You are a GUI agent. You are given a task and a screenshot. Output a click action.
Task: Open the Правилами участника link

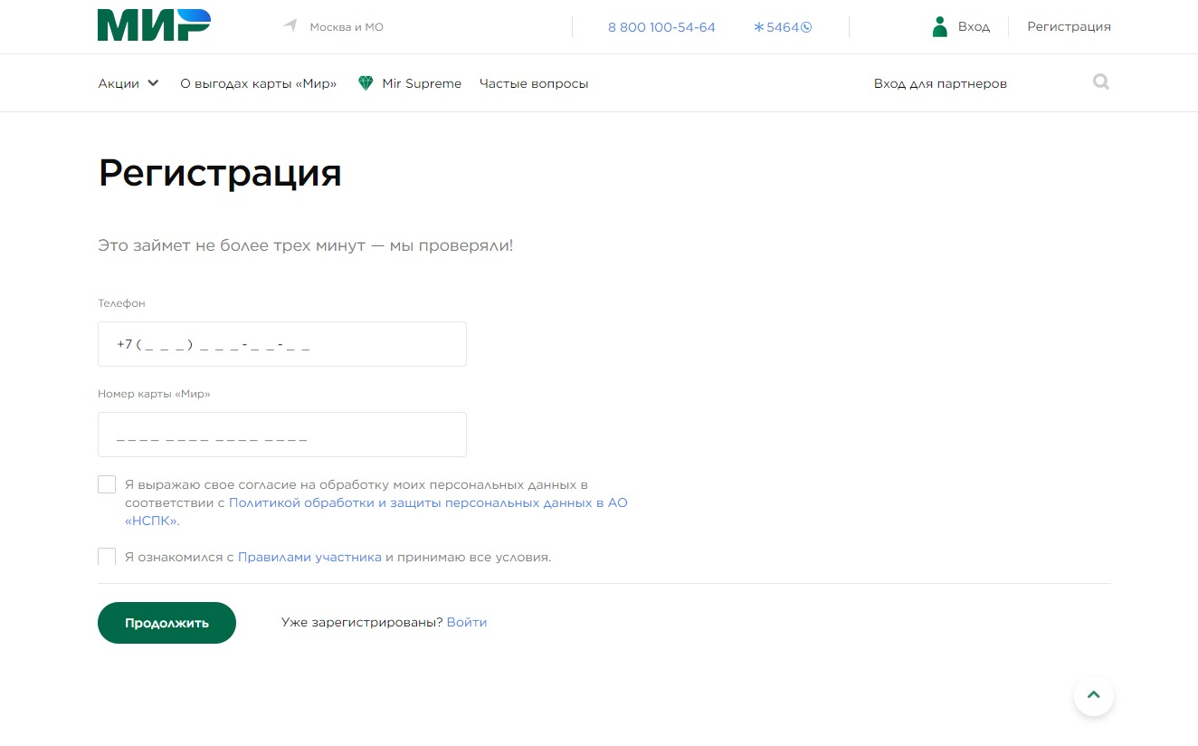[x=309, y=557]
